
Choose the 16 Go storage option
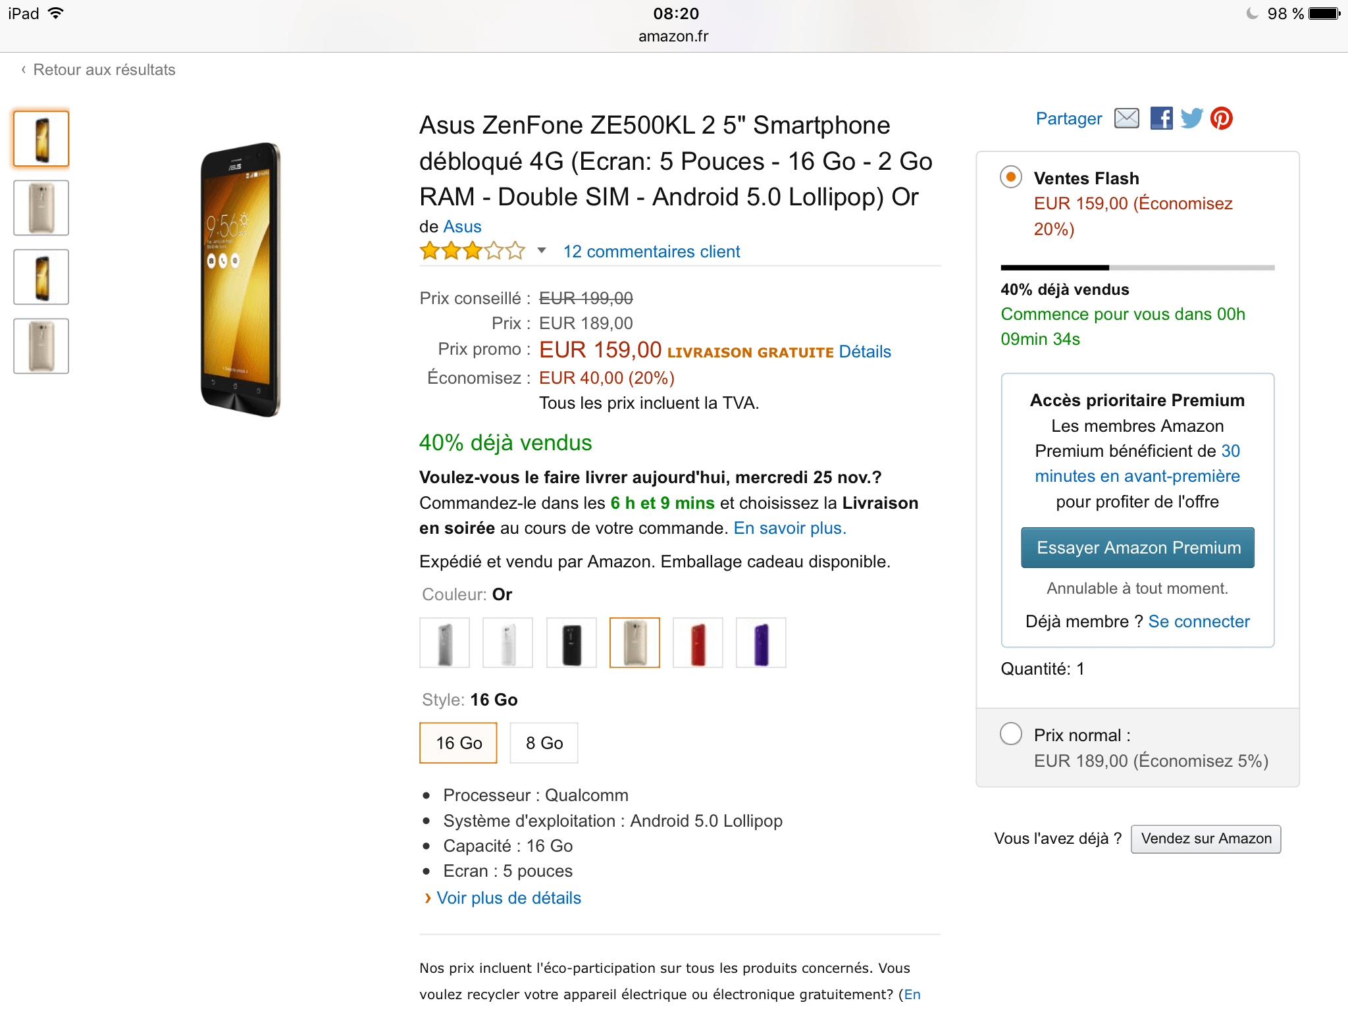pyautogui.click(x=458, y=743)
